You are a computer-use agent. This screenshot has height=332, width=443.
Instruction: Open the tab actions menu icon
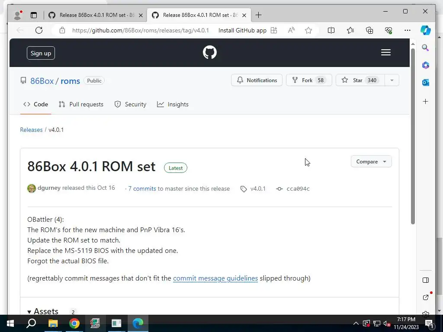coord(34,15)
